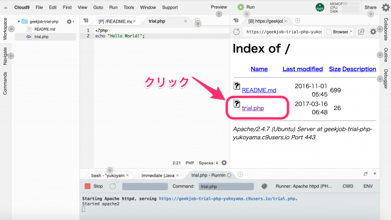Open the Navigate side panel

click(5, 56)
